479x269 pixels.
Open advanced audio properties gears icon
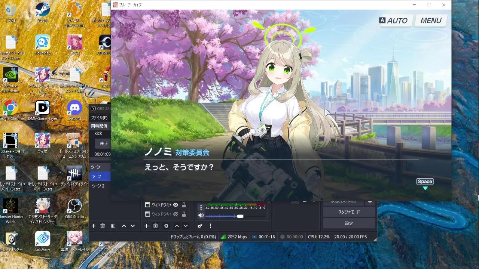tap(200, 226)
